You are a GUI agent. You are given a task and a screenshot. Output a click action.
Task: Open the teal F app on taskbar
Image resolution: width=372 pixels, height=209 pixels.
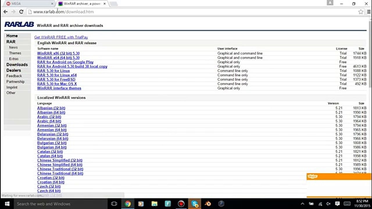point(168,204)
